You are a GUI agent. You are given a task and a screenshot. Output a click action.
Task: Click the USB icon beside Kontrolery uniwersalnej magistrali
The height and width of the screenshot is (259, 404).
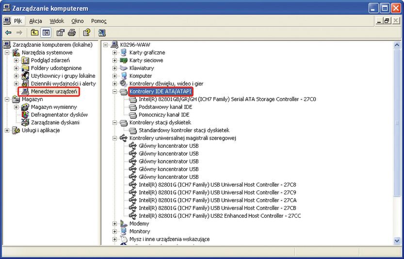(124, 138)
